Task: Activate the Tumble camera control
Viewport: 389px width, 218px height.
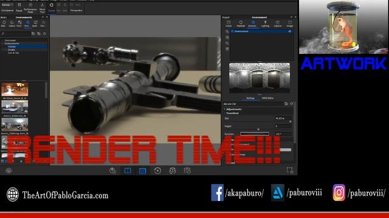Action: (x=52, y=8)
